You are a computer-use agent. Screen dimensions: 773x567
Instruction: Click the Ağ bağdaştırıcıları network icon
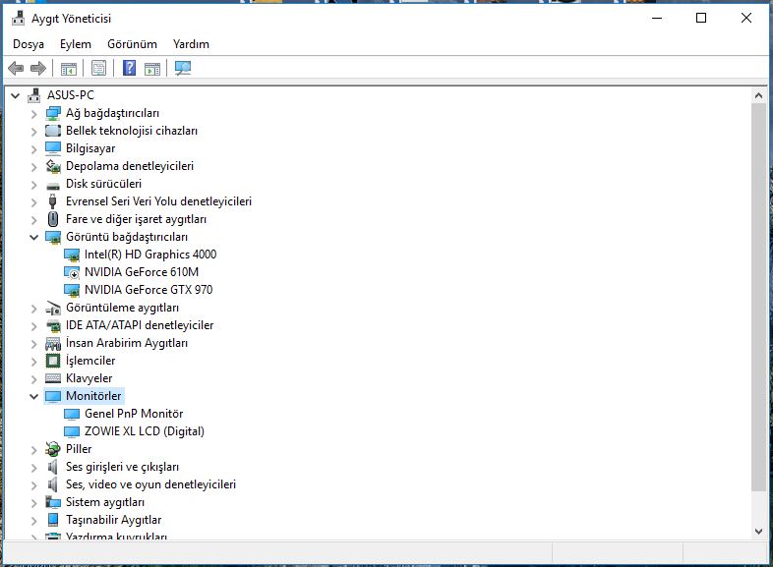53,113
